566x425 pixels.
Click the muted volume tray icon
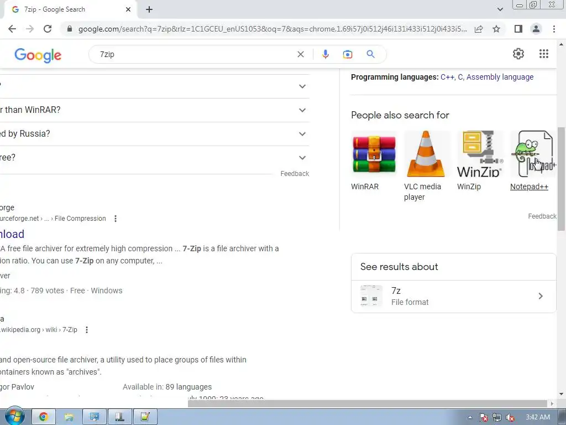point(510,417)
